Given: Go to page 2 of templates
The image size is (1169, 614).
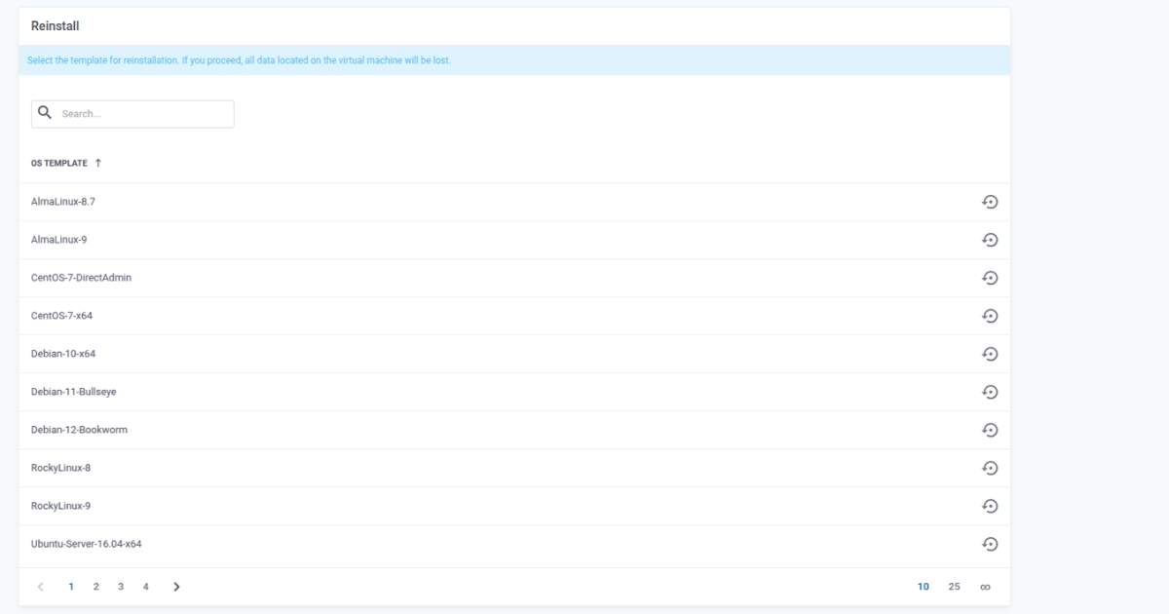Looking at the screenshot, I should pyautogui.click(x=95, y=587).
